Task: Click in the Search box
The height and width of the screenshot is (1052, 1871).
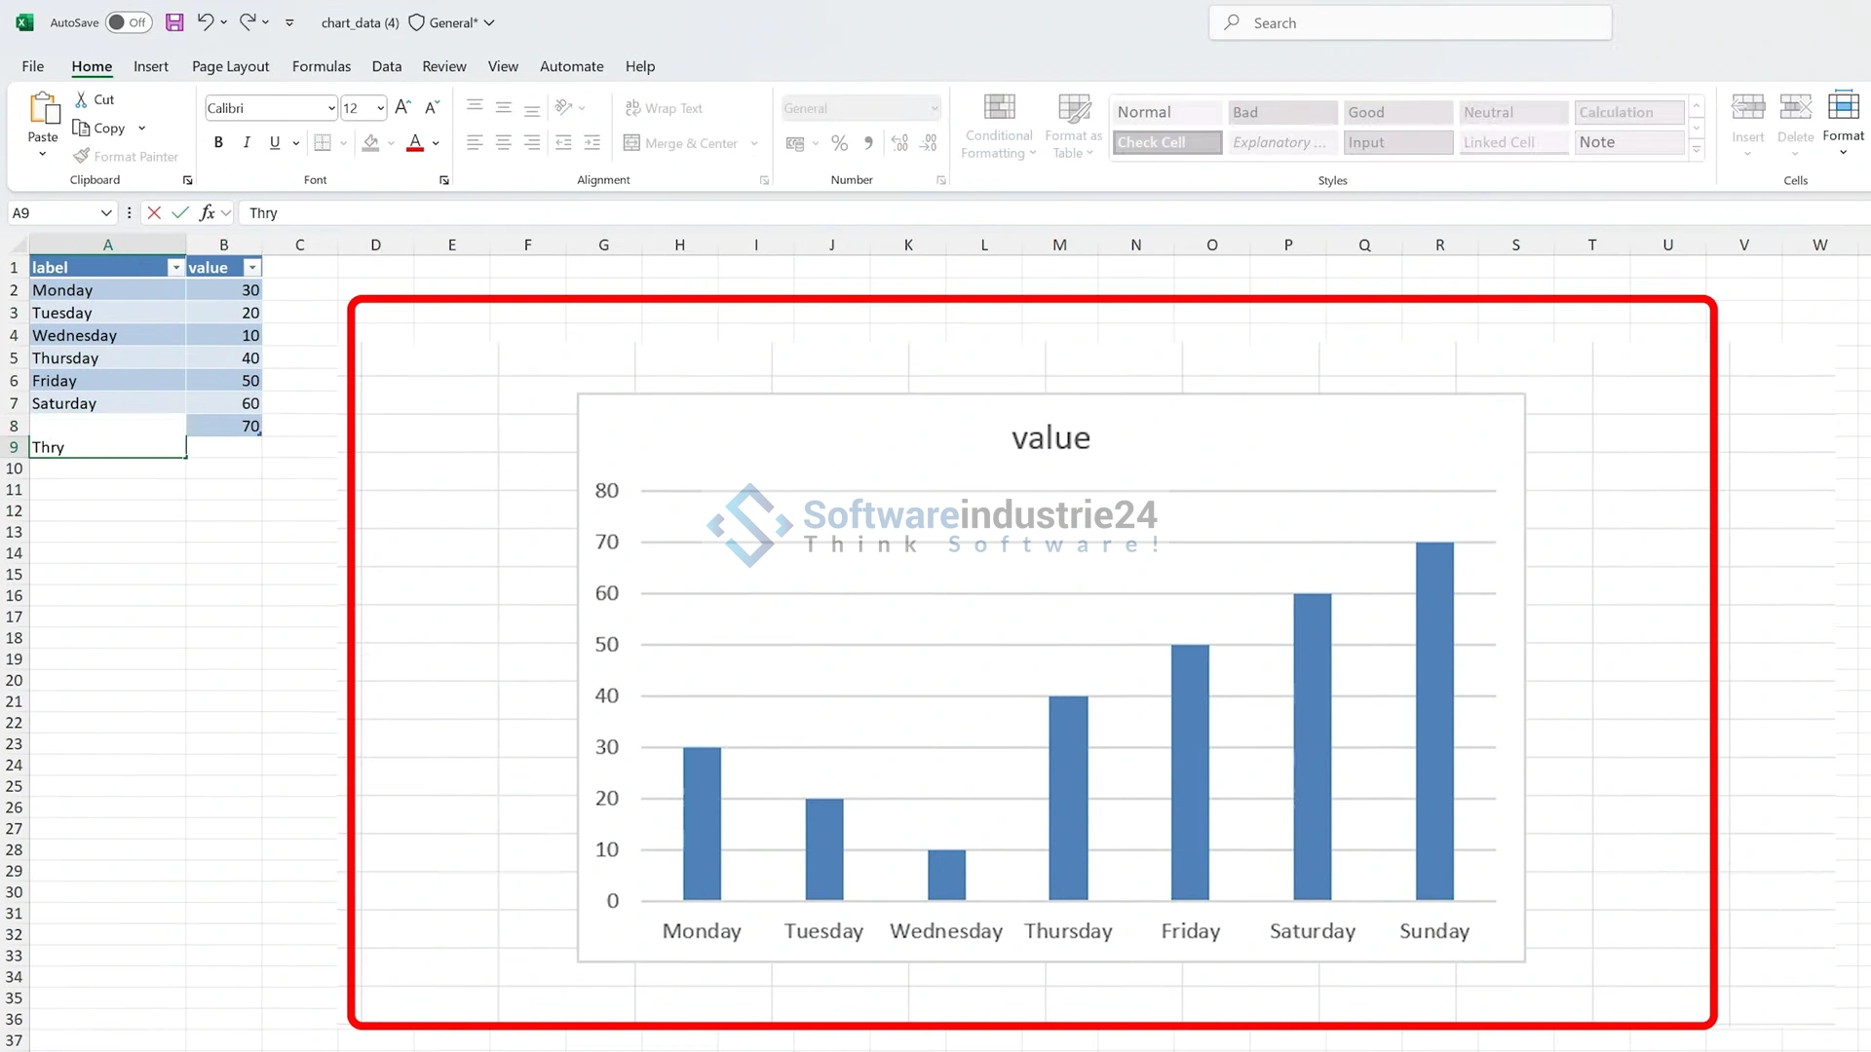Action: click(x=1410, y=22)
